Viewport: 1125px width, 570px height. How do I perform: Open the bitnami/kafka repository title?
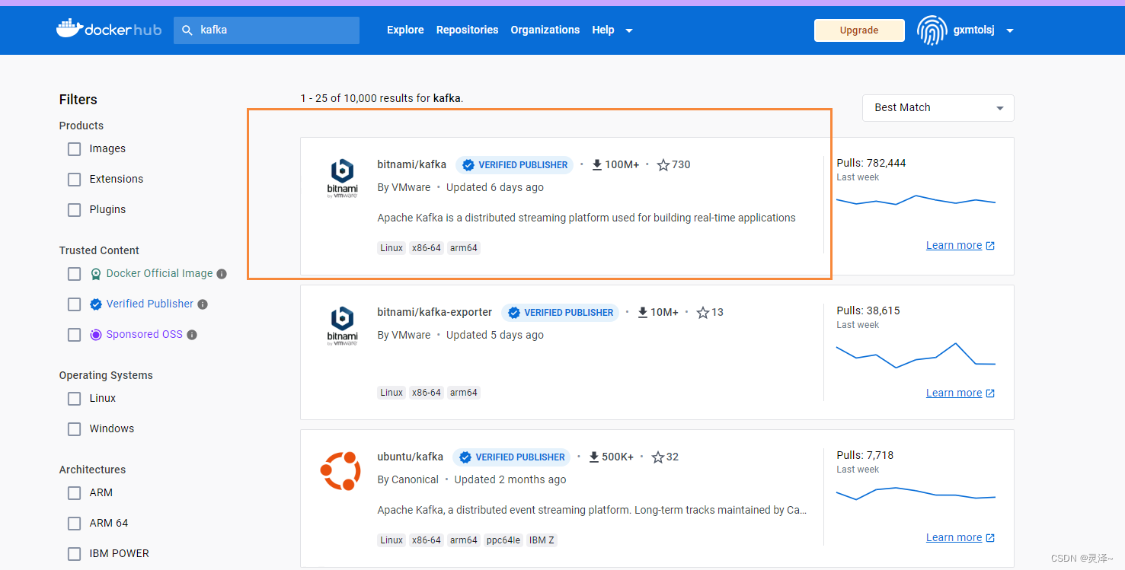click(412, 165)
